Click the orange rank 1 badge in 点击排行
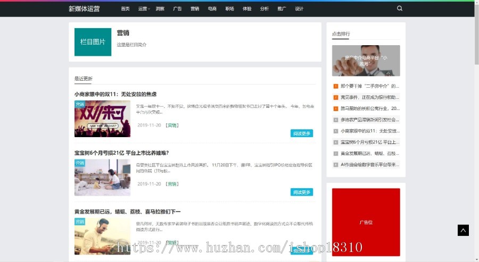The height and width of the screenshot is (262, 479). click(x=336, y=86)
